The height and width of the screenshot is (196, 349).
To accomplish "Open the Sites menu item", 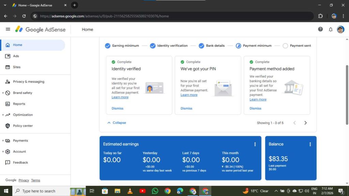I will coord(17,67).
